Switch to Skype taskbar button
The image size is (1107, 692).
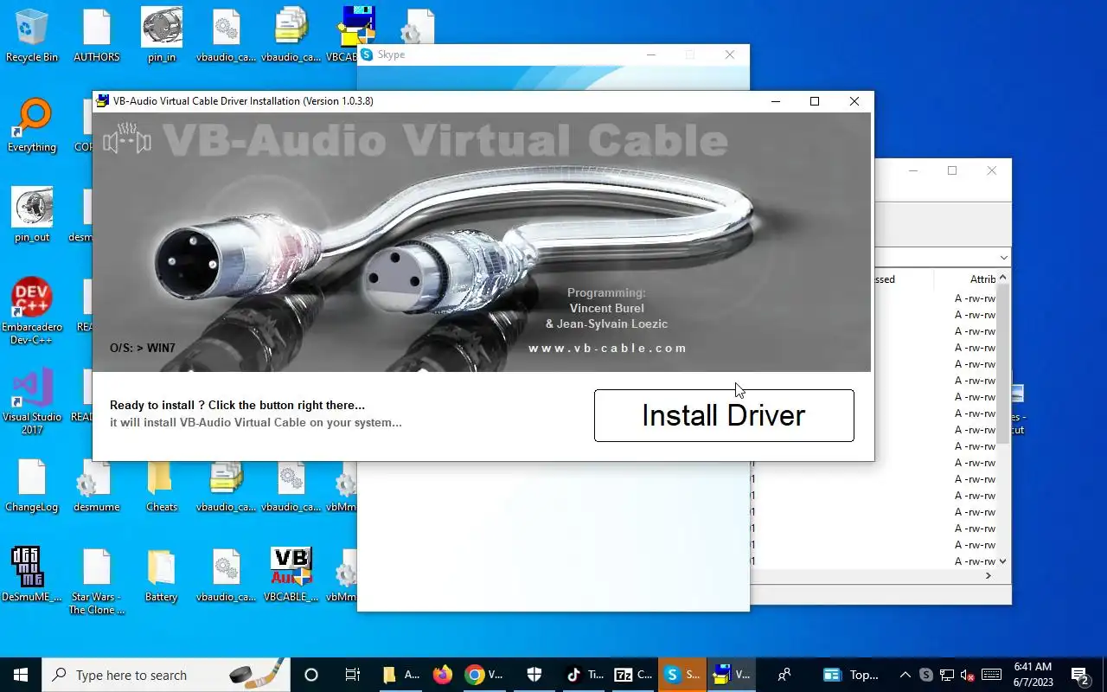point(683,675)
